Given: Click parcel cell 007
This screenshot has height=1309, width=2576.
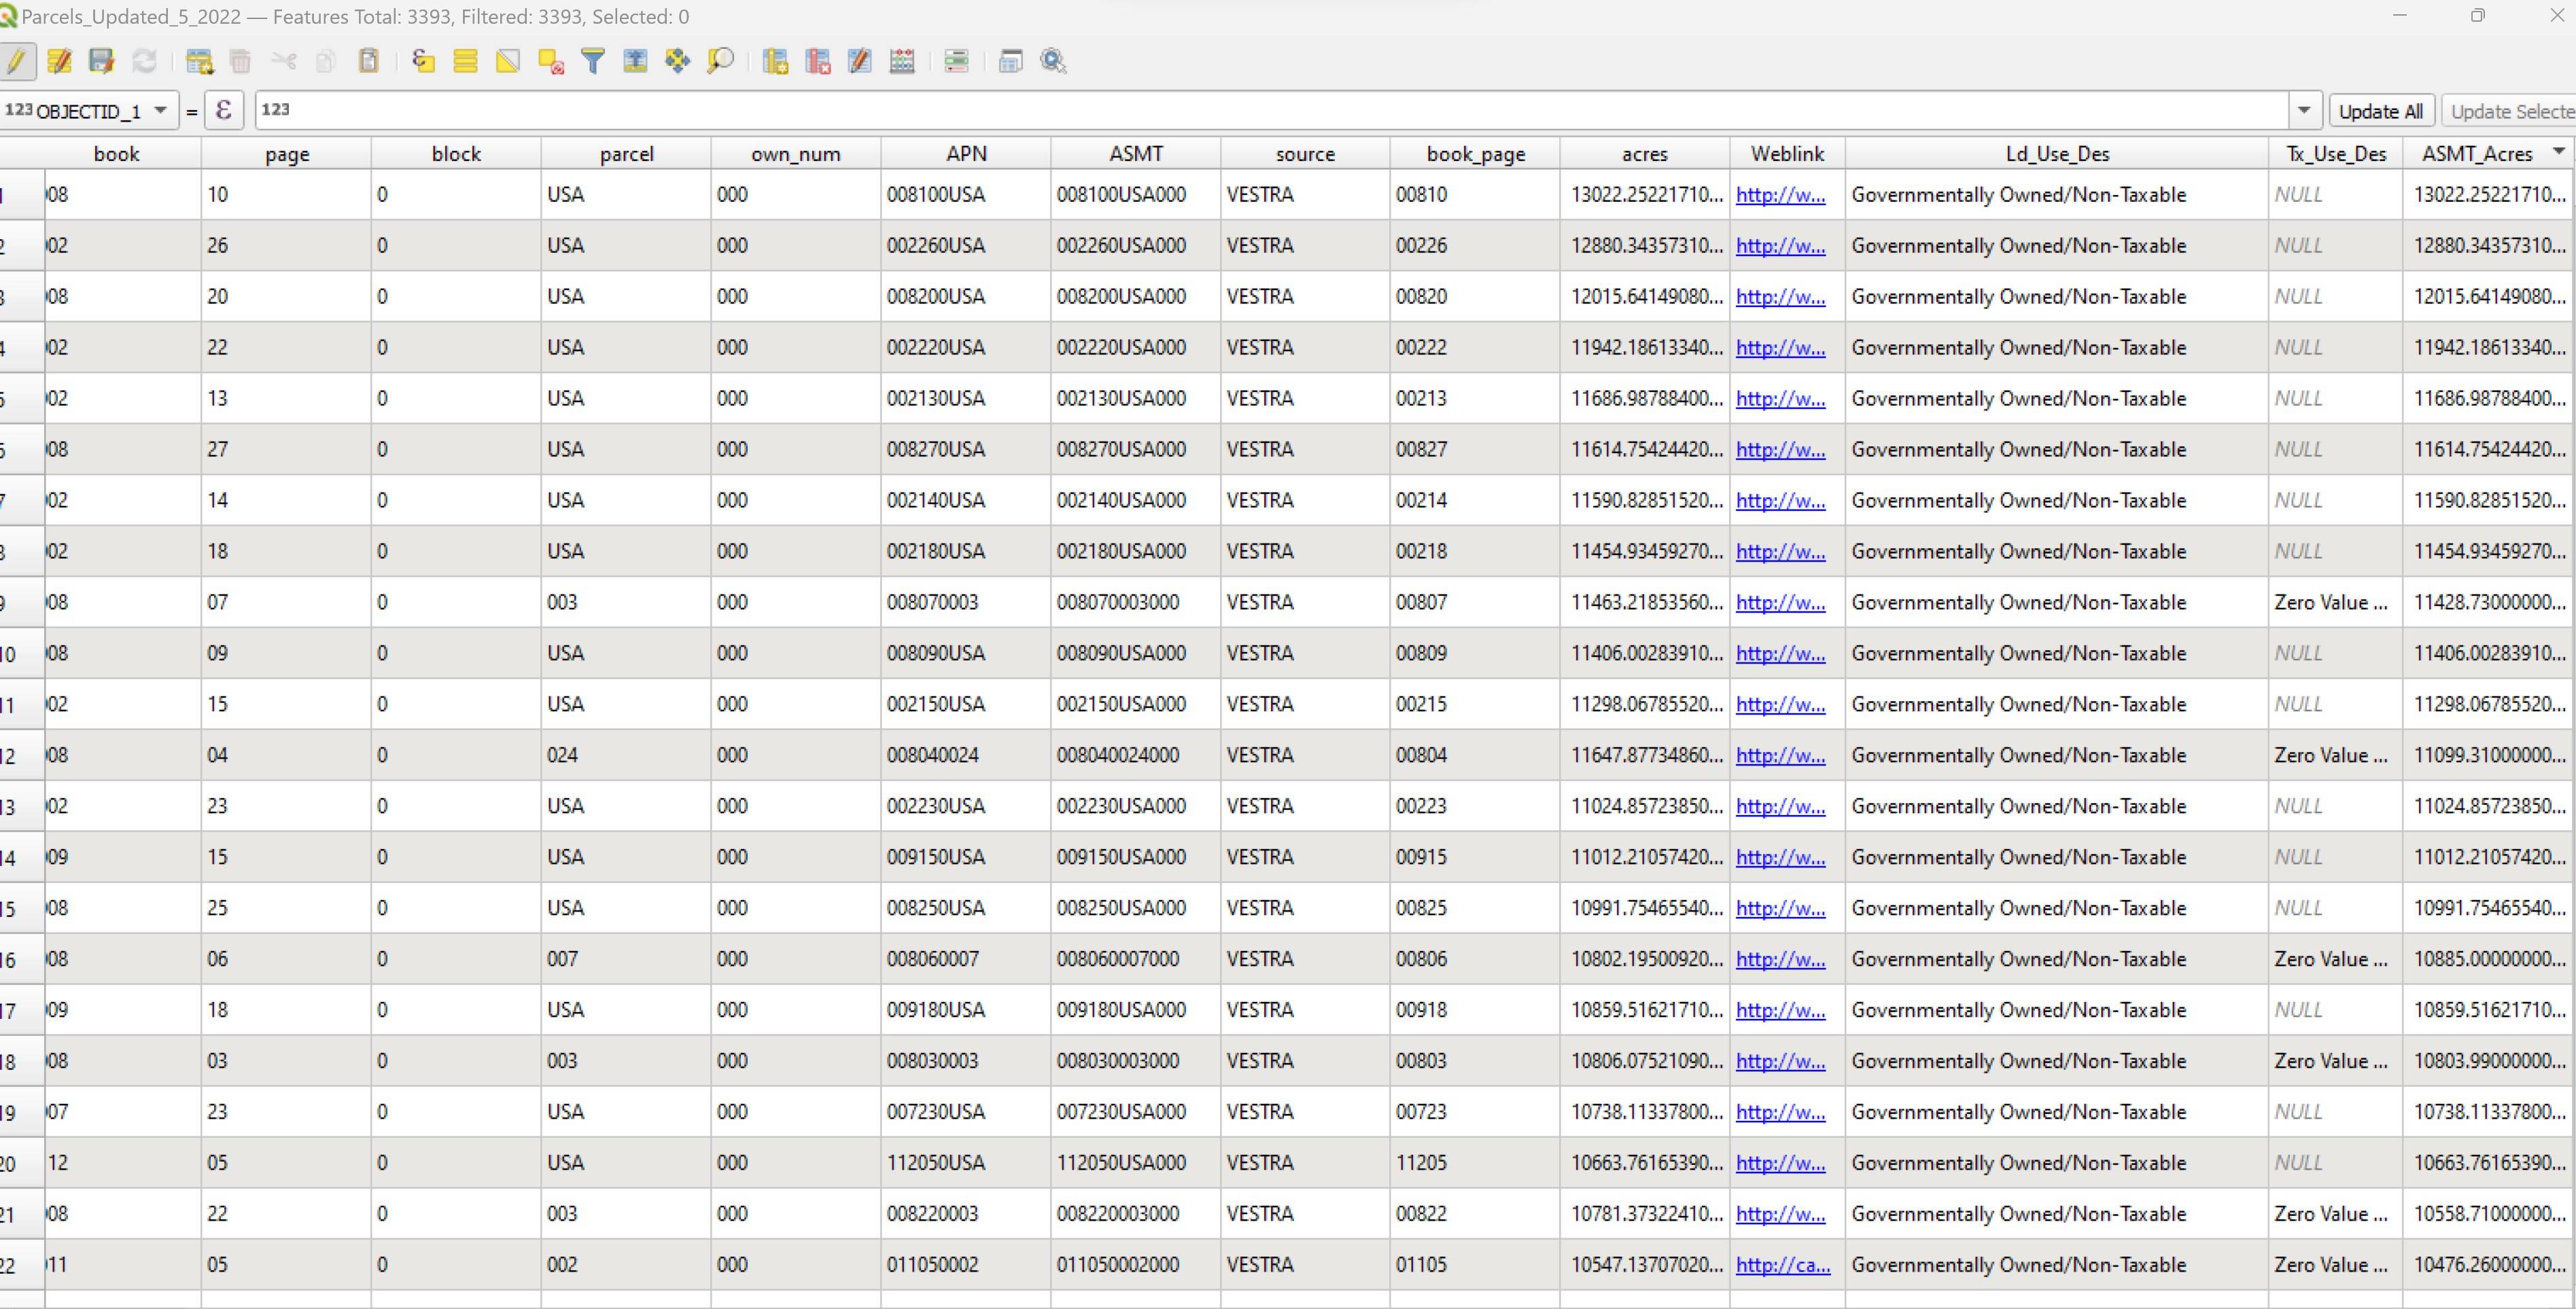Looking at the screenshot, I should click(x=626, y=959).
